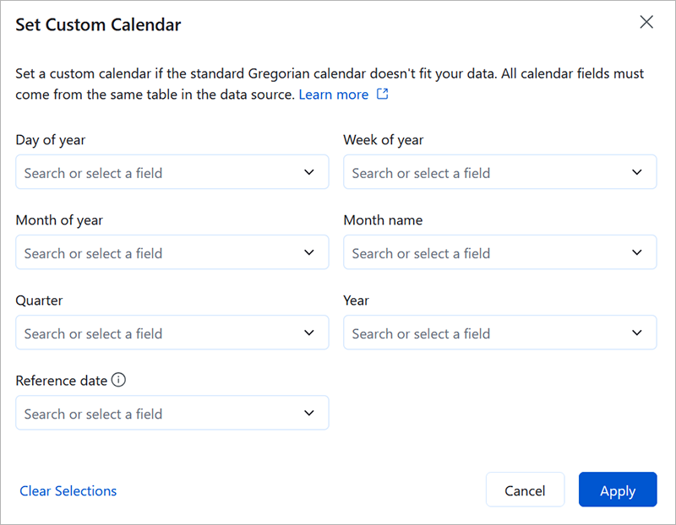Click the external link icon after Learn more

click(x=382, y=94)
